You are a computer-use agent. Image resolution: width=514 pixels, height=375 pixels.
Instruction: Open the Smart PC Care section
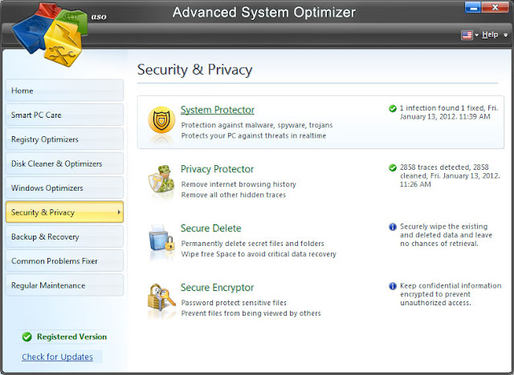pos(64,115)
